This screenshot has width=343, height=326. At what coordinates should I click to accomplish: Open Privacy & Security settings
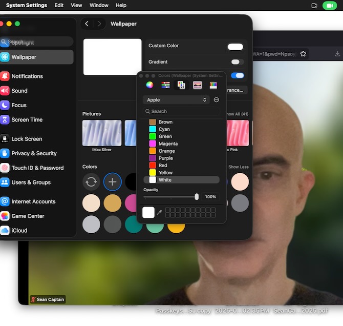coord(37,153)
